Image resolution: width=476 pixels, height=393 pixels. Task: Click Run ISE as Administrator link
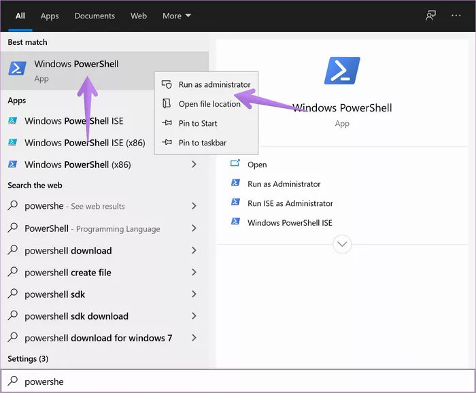290,203
